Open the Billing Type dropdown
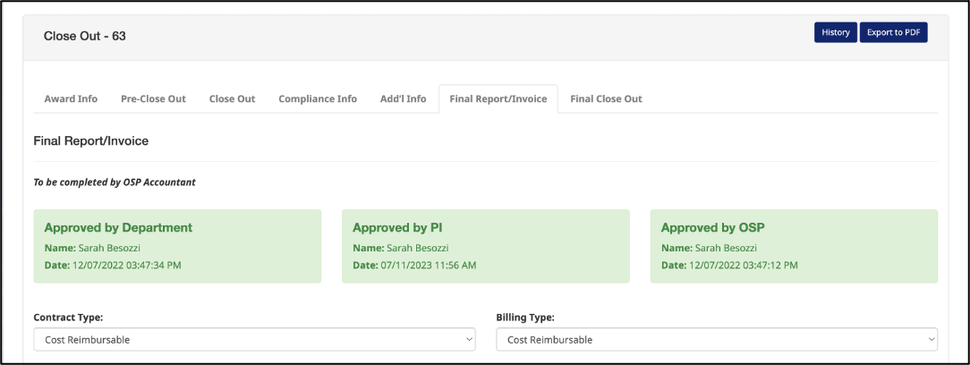This screenshot has width=970, height=365. tap(717, 340)
